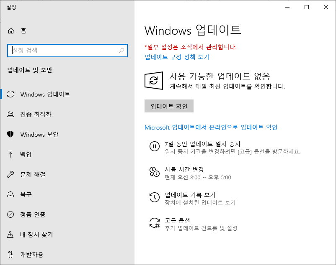
Task: Click the history icon for 업데이트 기록 보기
Action: click(x=155, y=197)
